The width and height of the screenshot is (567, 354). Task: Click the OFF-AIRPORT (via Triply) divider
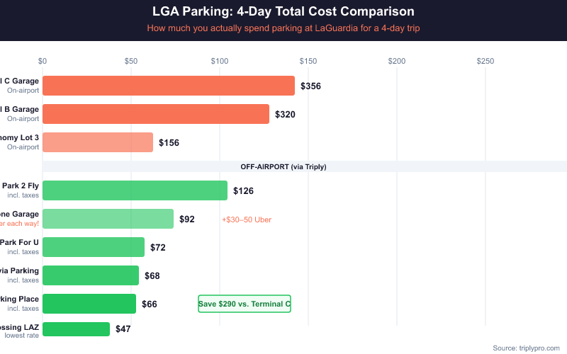(x=283, y=166)
